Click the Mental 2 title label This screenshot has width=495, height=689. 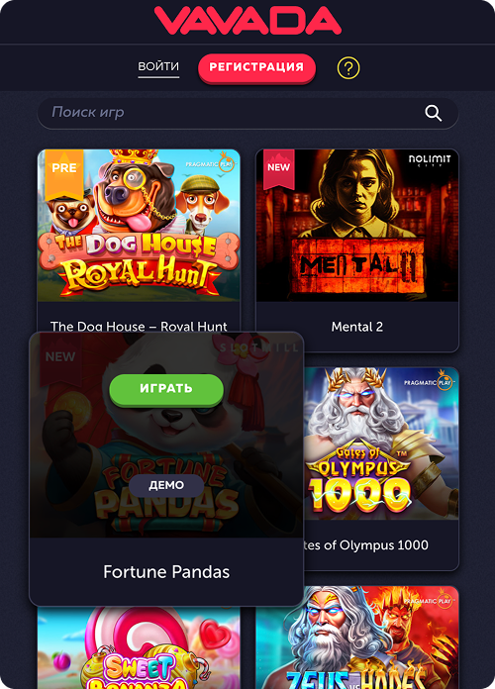(x=357, y=327)
